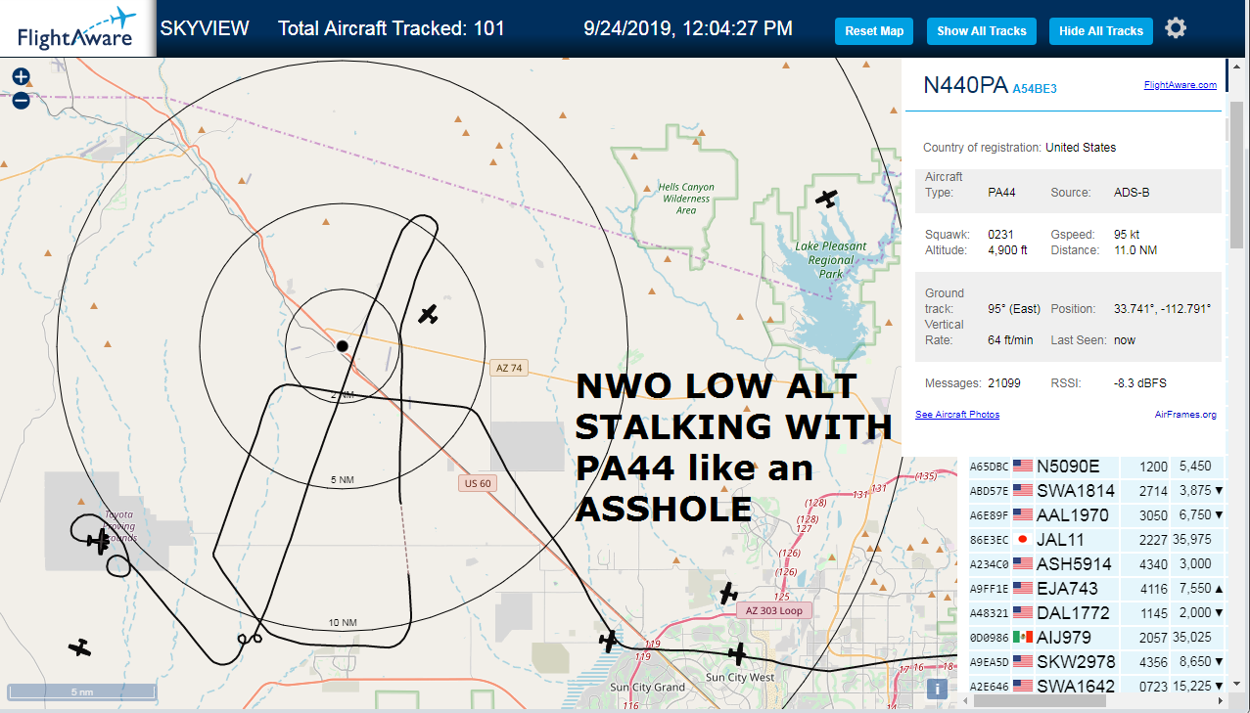Click the US flag in the N5090E row

click(1022, 467)
